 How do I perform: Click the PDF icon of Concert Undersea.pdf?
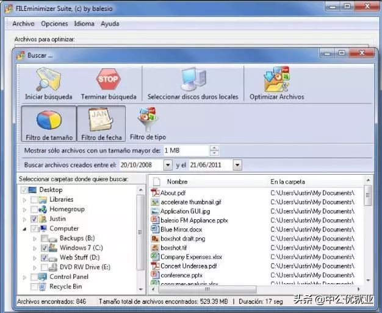pyautogui.click(x=155, y=266)
